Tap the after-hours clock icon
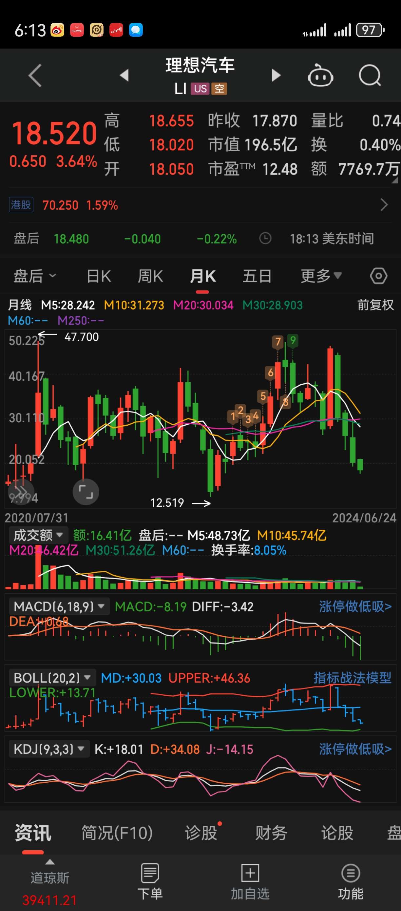 (265, 238)
